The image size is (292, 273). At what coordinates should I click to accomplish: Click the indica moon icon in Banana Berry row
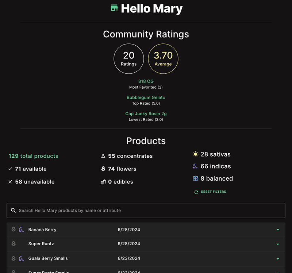[x=21, y=230]
